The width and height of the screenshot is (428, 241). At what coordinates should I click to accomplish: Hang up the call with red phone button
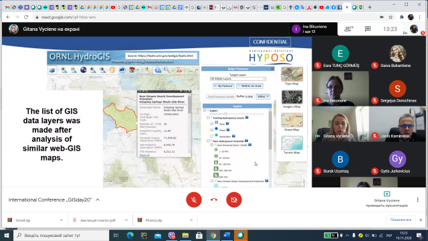coord(214,199)
